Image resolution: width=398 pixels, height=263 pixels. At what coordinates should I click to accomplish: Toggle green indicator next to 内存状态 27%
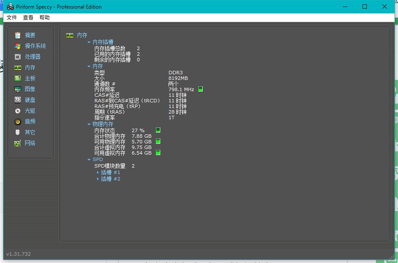click(158, 130)
